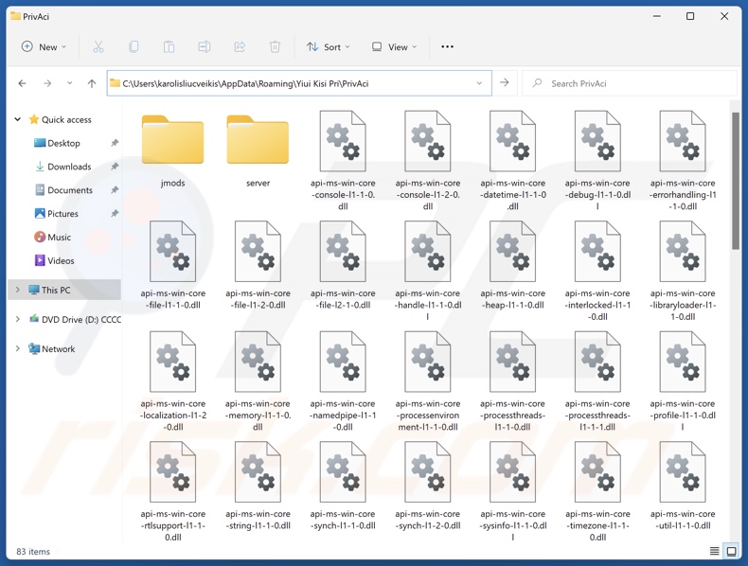Image resolution: width=748 pixels, height=566 pixels.
Task: Select api-ms-win-core-console-l1-1-0.dll file icon
Action: point(343,141)
